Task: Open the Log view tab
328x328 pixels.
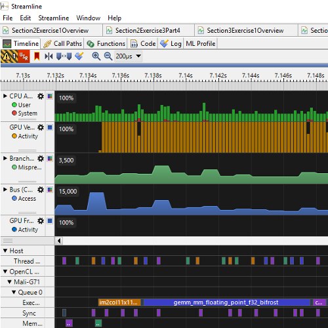Action: [x=171, y=43]
